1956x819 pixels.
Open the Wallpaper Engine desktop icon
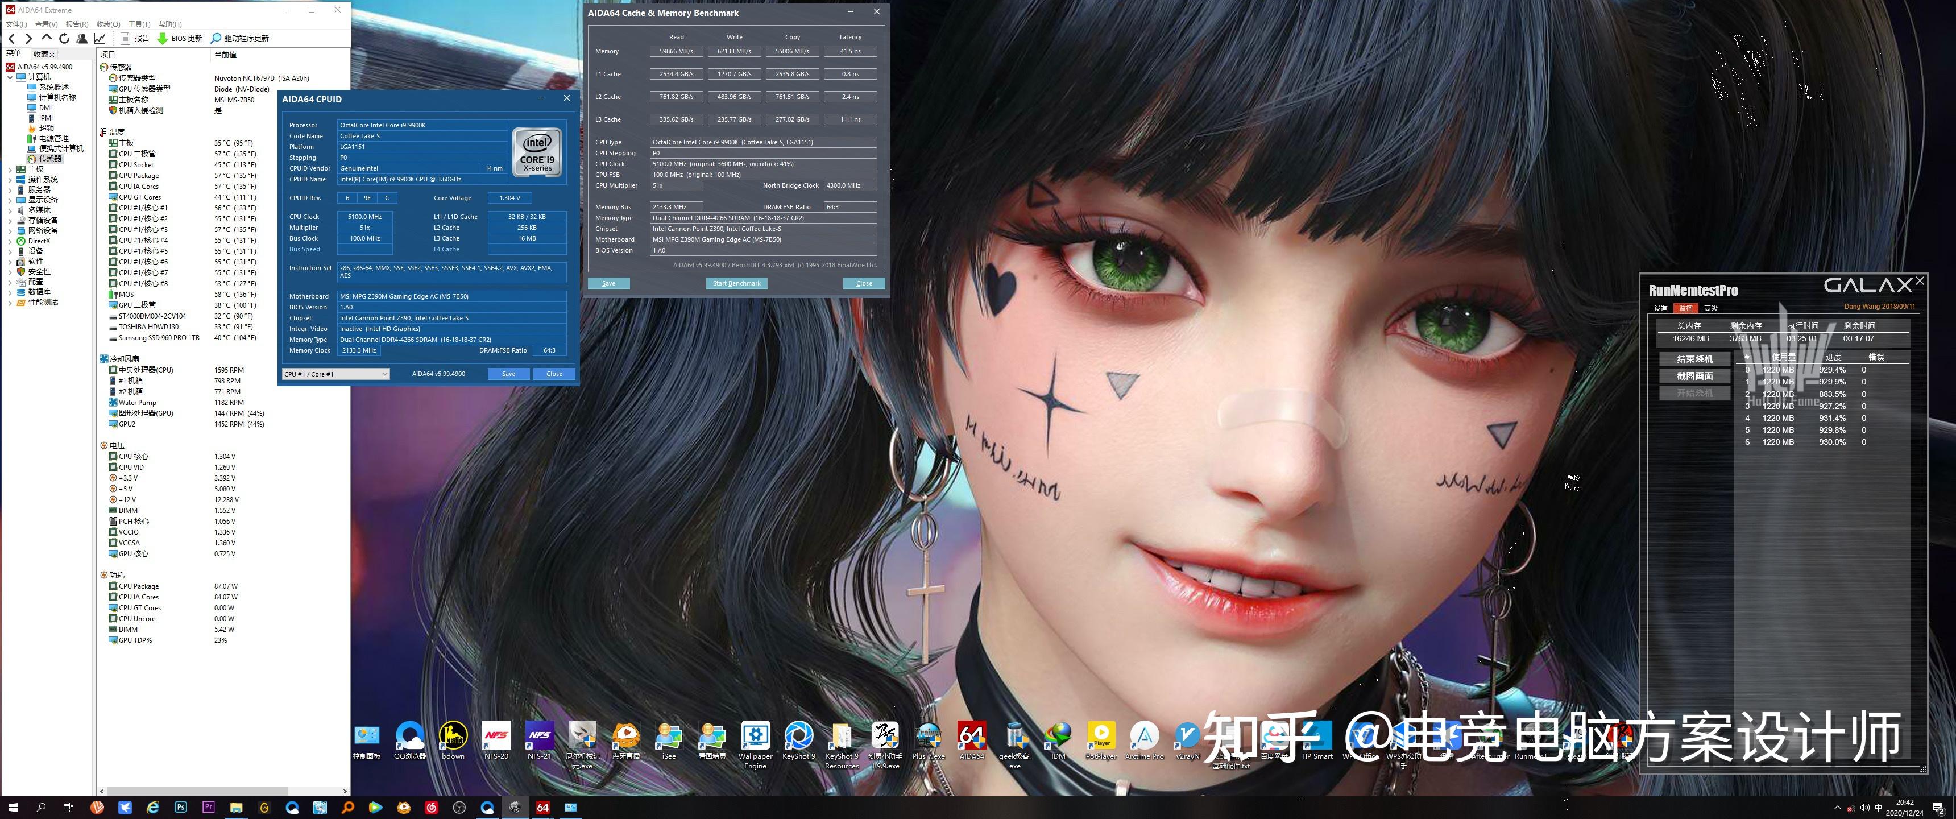(x=756, y=746)
